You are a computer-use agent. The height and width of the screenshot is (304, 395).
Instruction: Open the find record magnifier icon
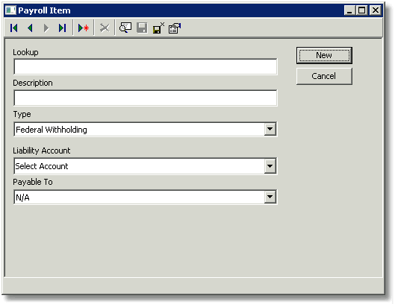pos(125,28)
